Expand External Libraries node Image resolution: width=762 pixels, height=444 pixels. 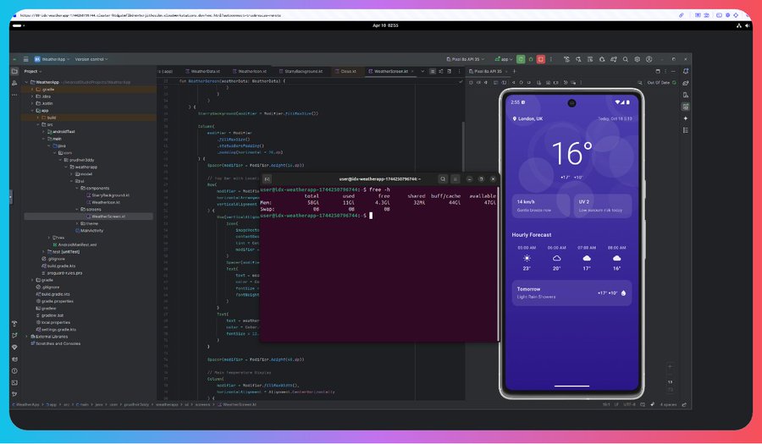(x=27, y=337)
